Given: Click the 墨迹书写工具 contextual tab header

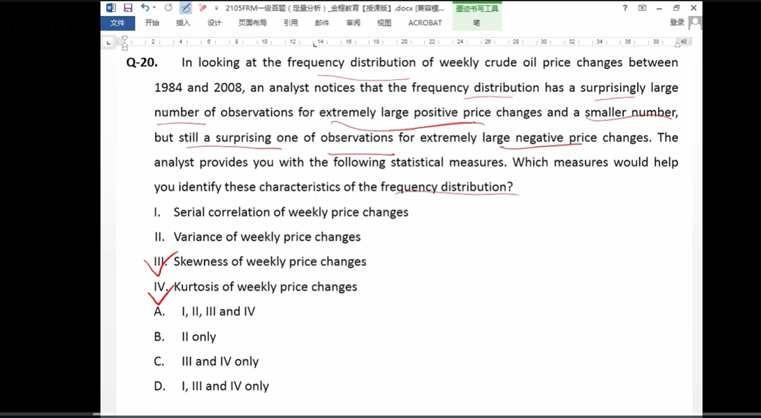Looking at the screenshot, I should click(x=477, y=8).
